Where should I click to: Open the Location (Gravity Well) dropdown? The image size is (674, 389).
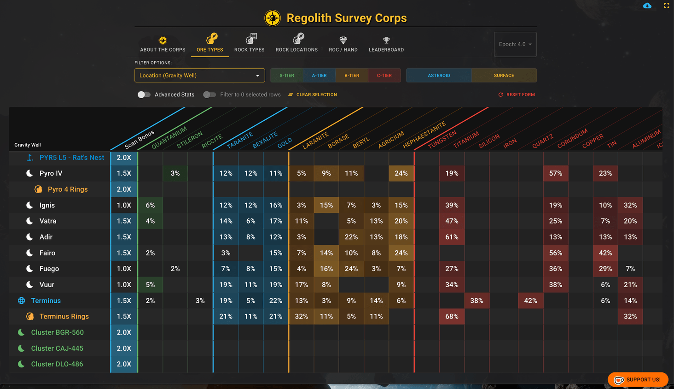pyautogui.click(x=199, y=75)
